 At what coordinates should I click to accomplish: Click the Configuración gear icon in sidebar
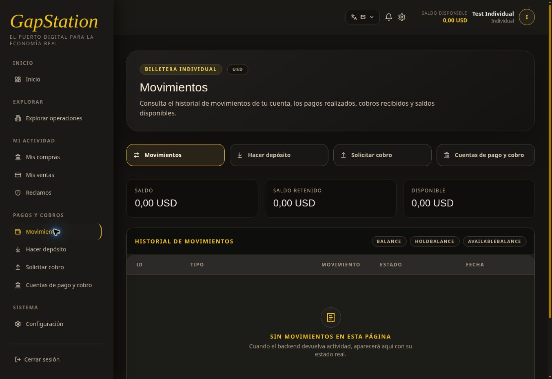(x=18, y=324)
